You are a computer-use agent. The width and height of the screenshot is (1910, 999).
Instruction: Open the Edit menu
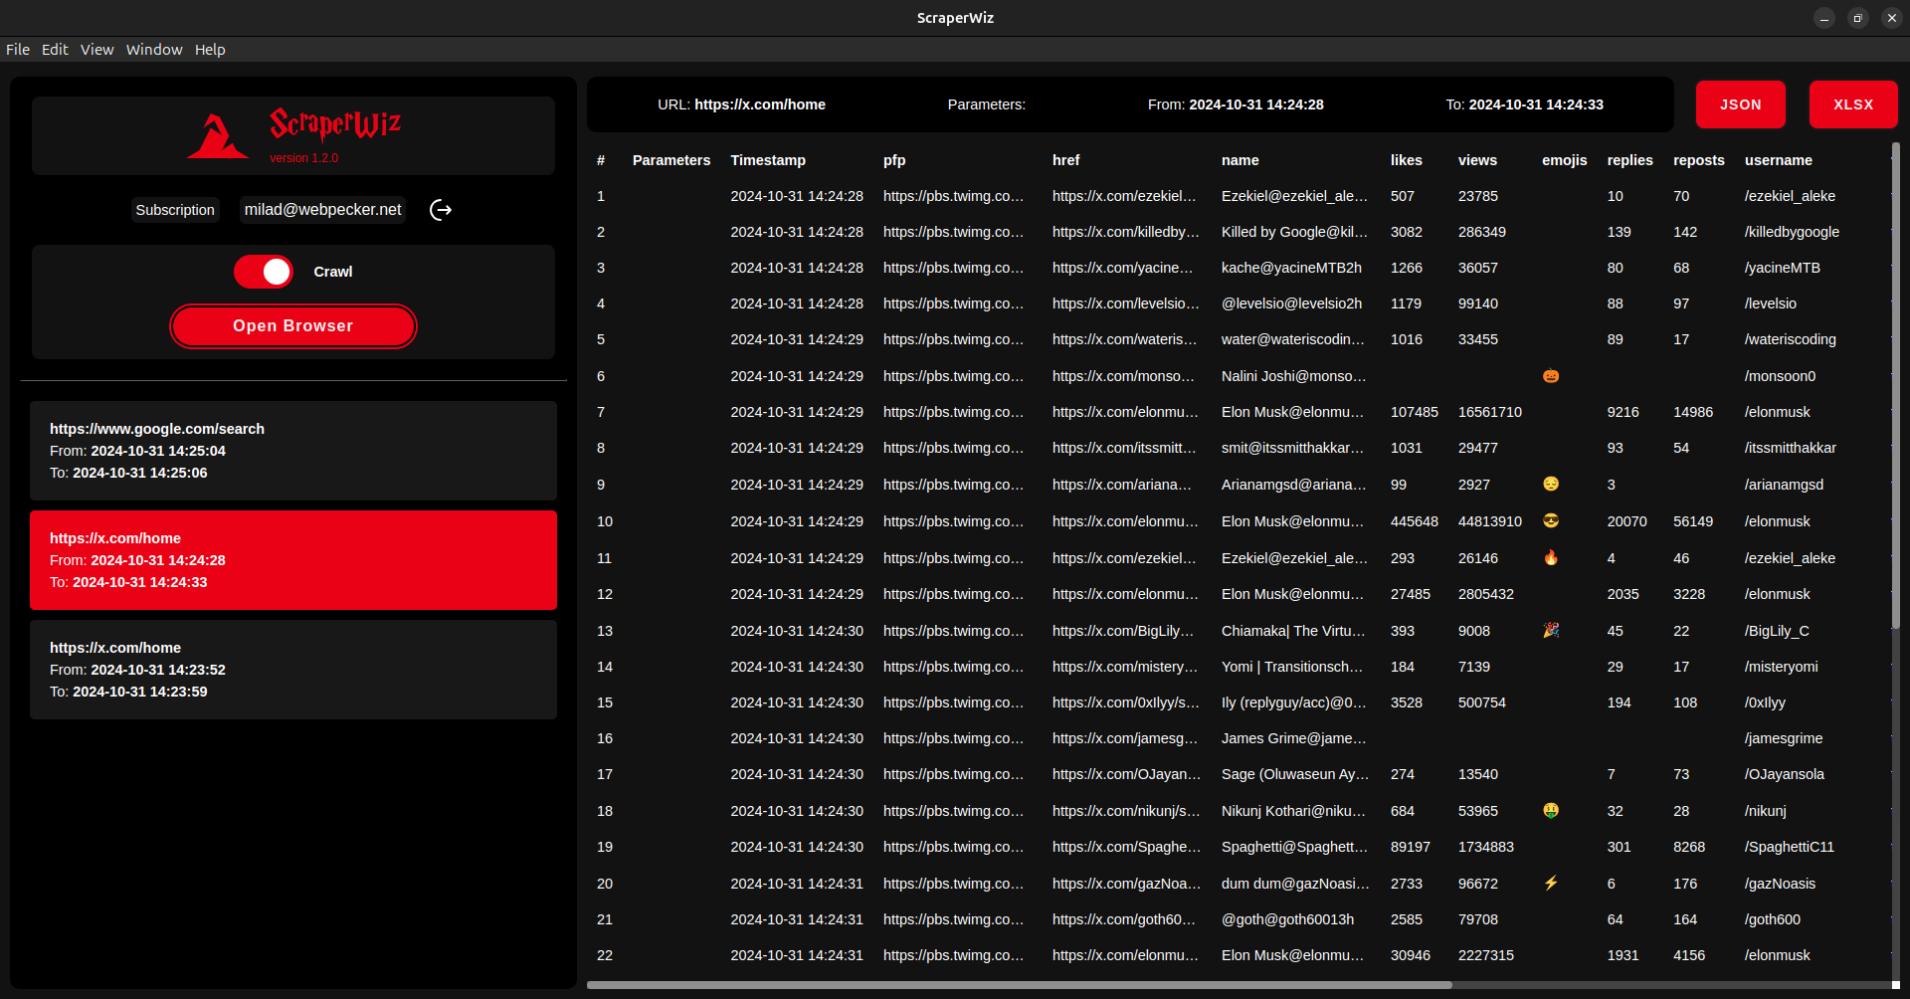(55, 50)
